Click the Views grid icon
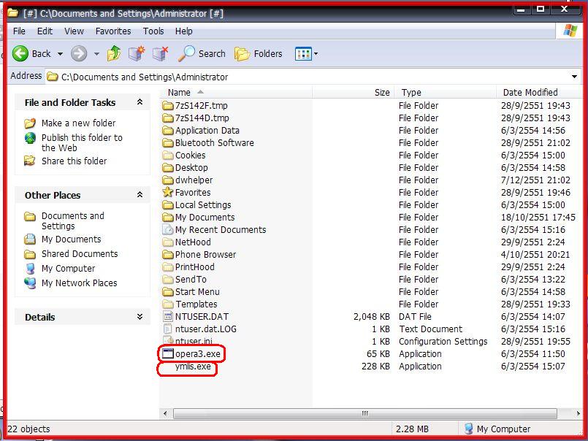The width and height of the screenshot is (588, 441). click(x=303, y=54)
